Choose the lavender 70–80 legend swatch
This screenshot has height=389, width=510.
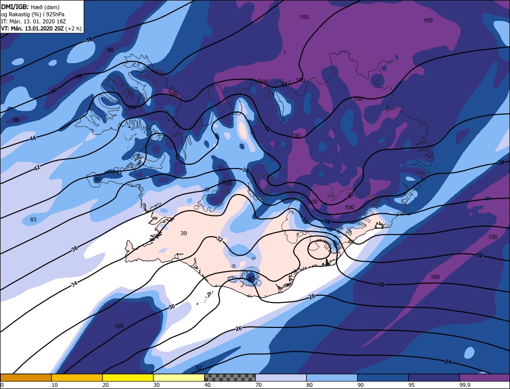(x=281, y=377)
